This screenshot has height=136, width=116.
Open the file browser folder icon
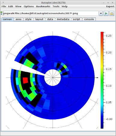click(112, 14)
